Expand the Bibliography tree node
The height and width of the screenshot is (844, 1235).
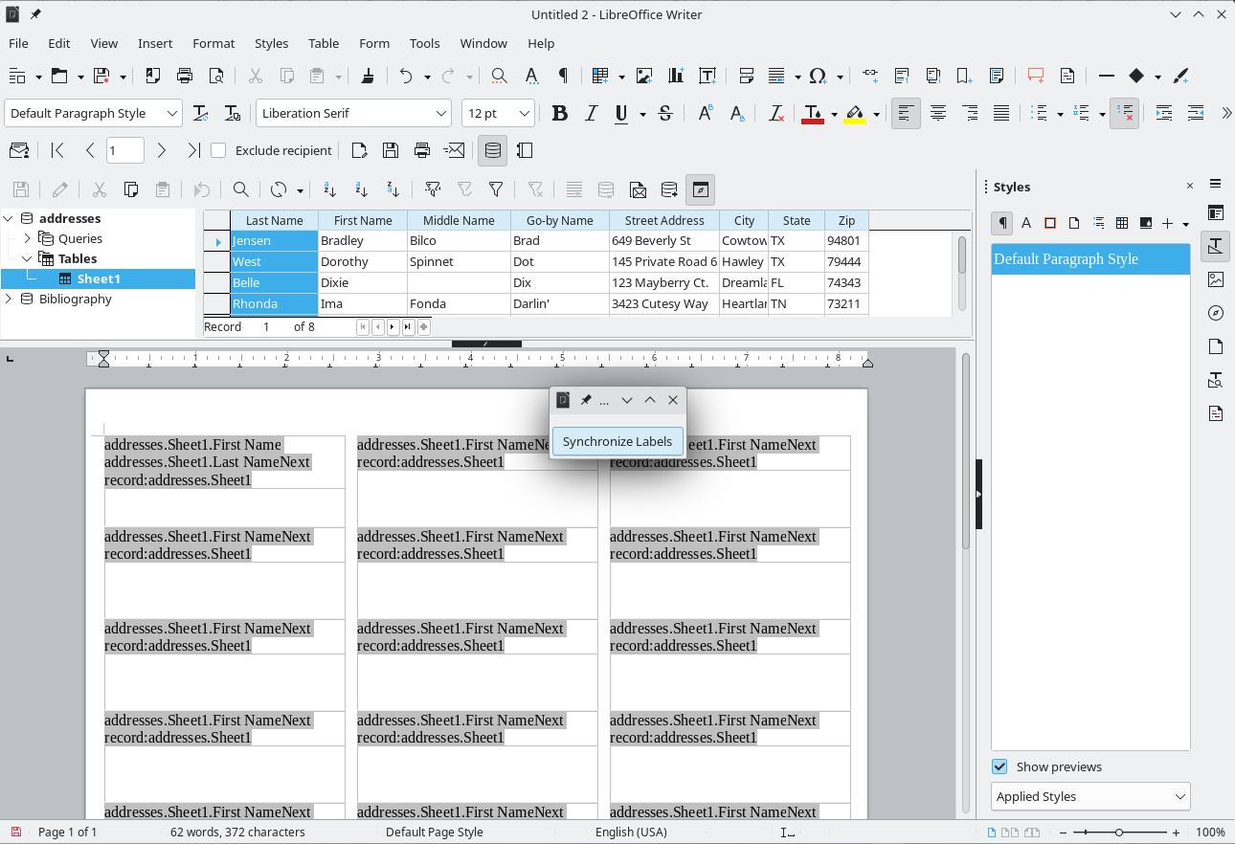[x=9, y=299]
